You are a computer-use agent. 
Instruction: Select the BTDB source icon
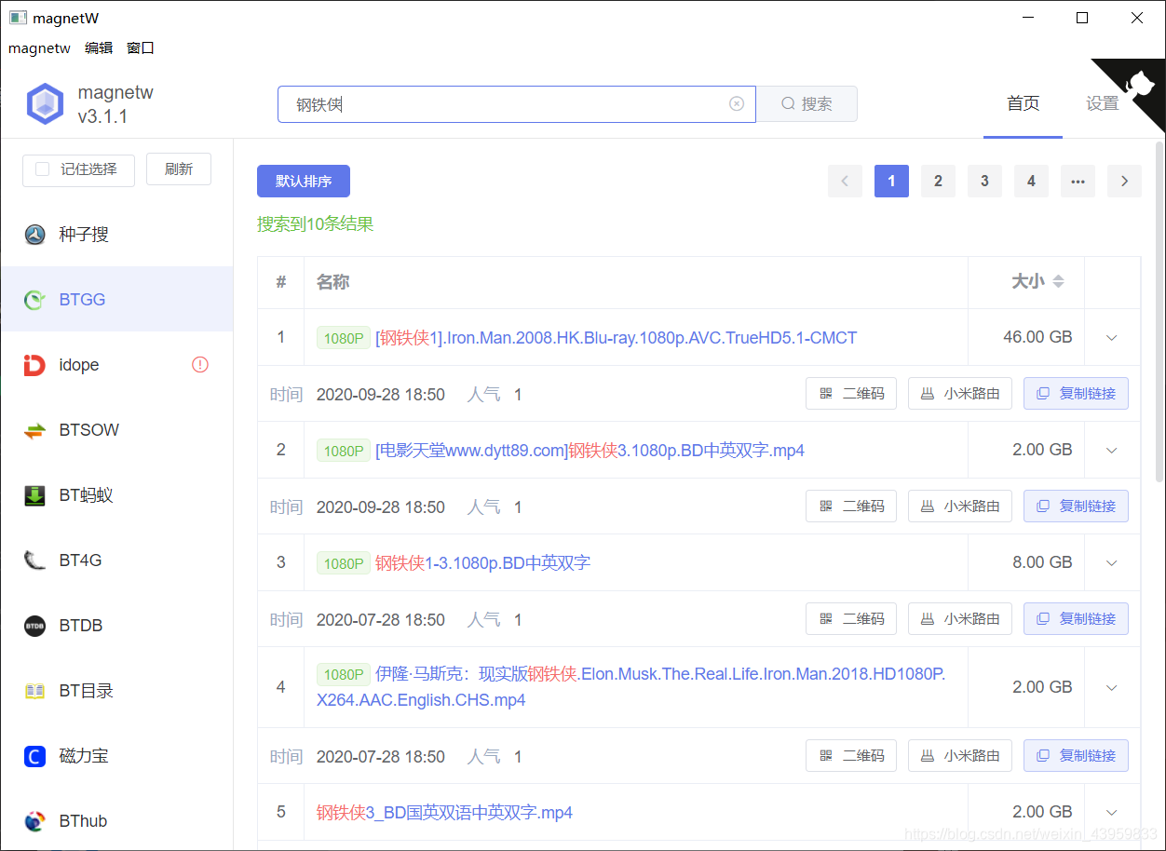coord(34,626)
